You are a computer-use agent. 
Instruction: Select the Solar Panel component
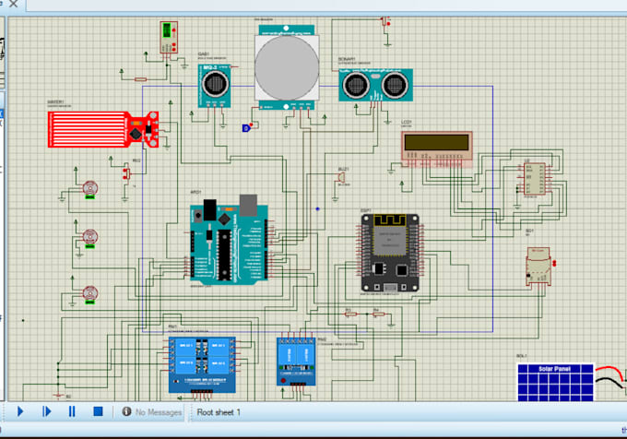[555, 382]
